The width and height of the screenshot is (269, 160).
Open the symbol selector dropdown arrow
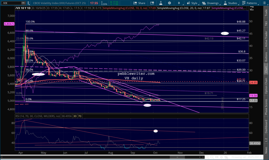pos(23,3)
